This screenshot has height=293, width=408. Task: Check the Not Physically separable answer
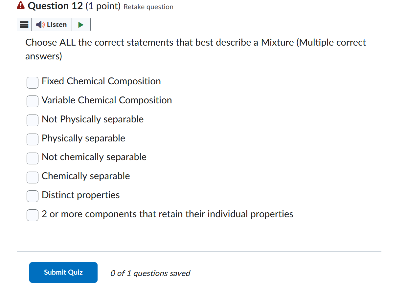pos(32,120)
